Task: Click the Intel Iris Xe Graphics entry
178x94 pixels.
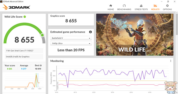Action: point(24,57)
